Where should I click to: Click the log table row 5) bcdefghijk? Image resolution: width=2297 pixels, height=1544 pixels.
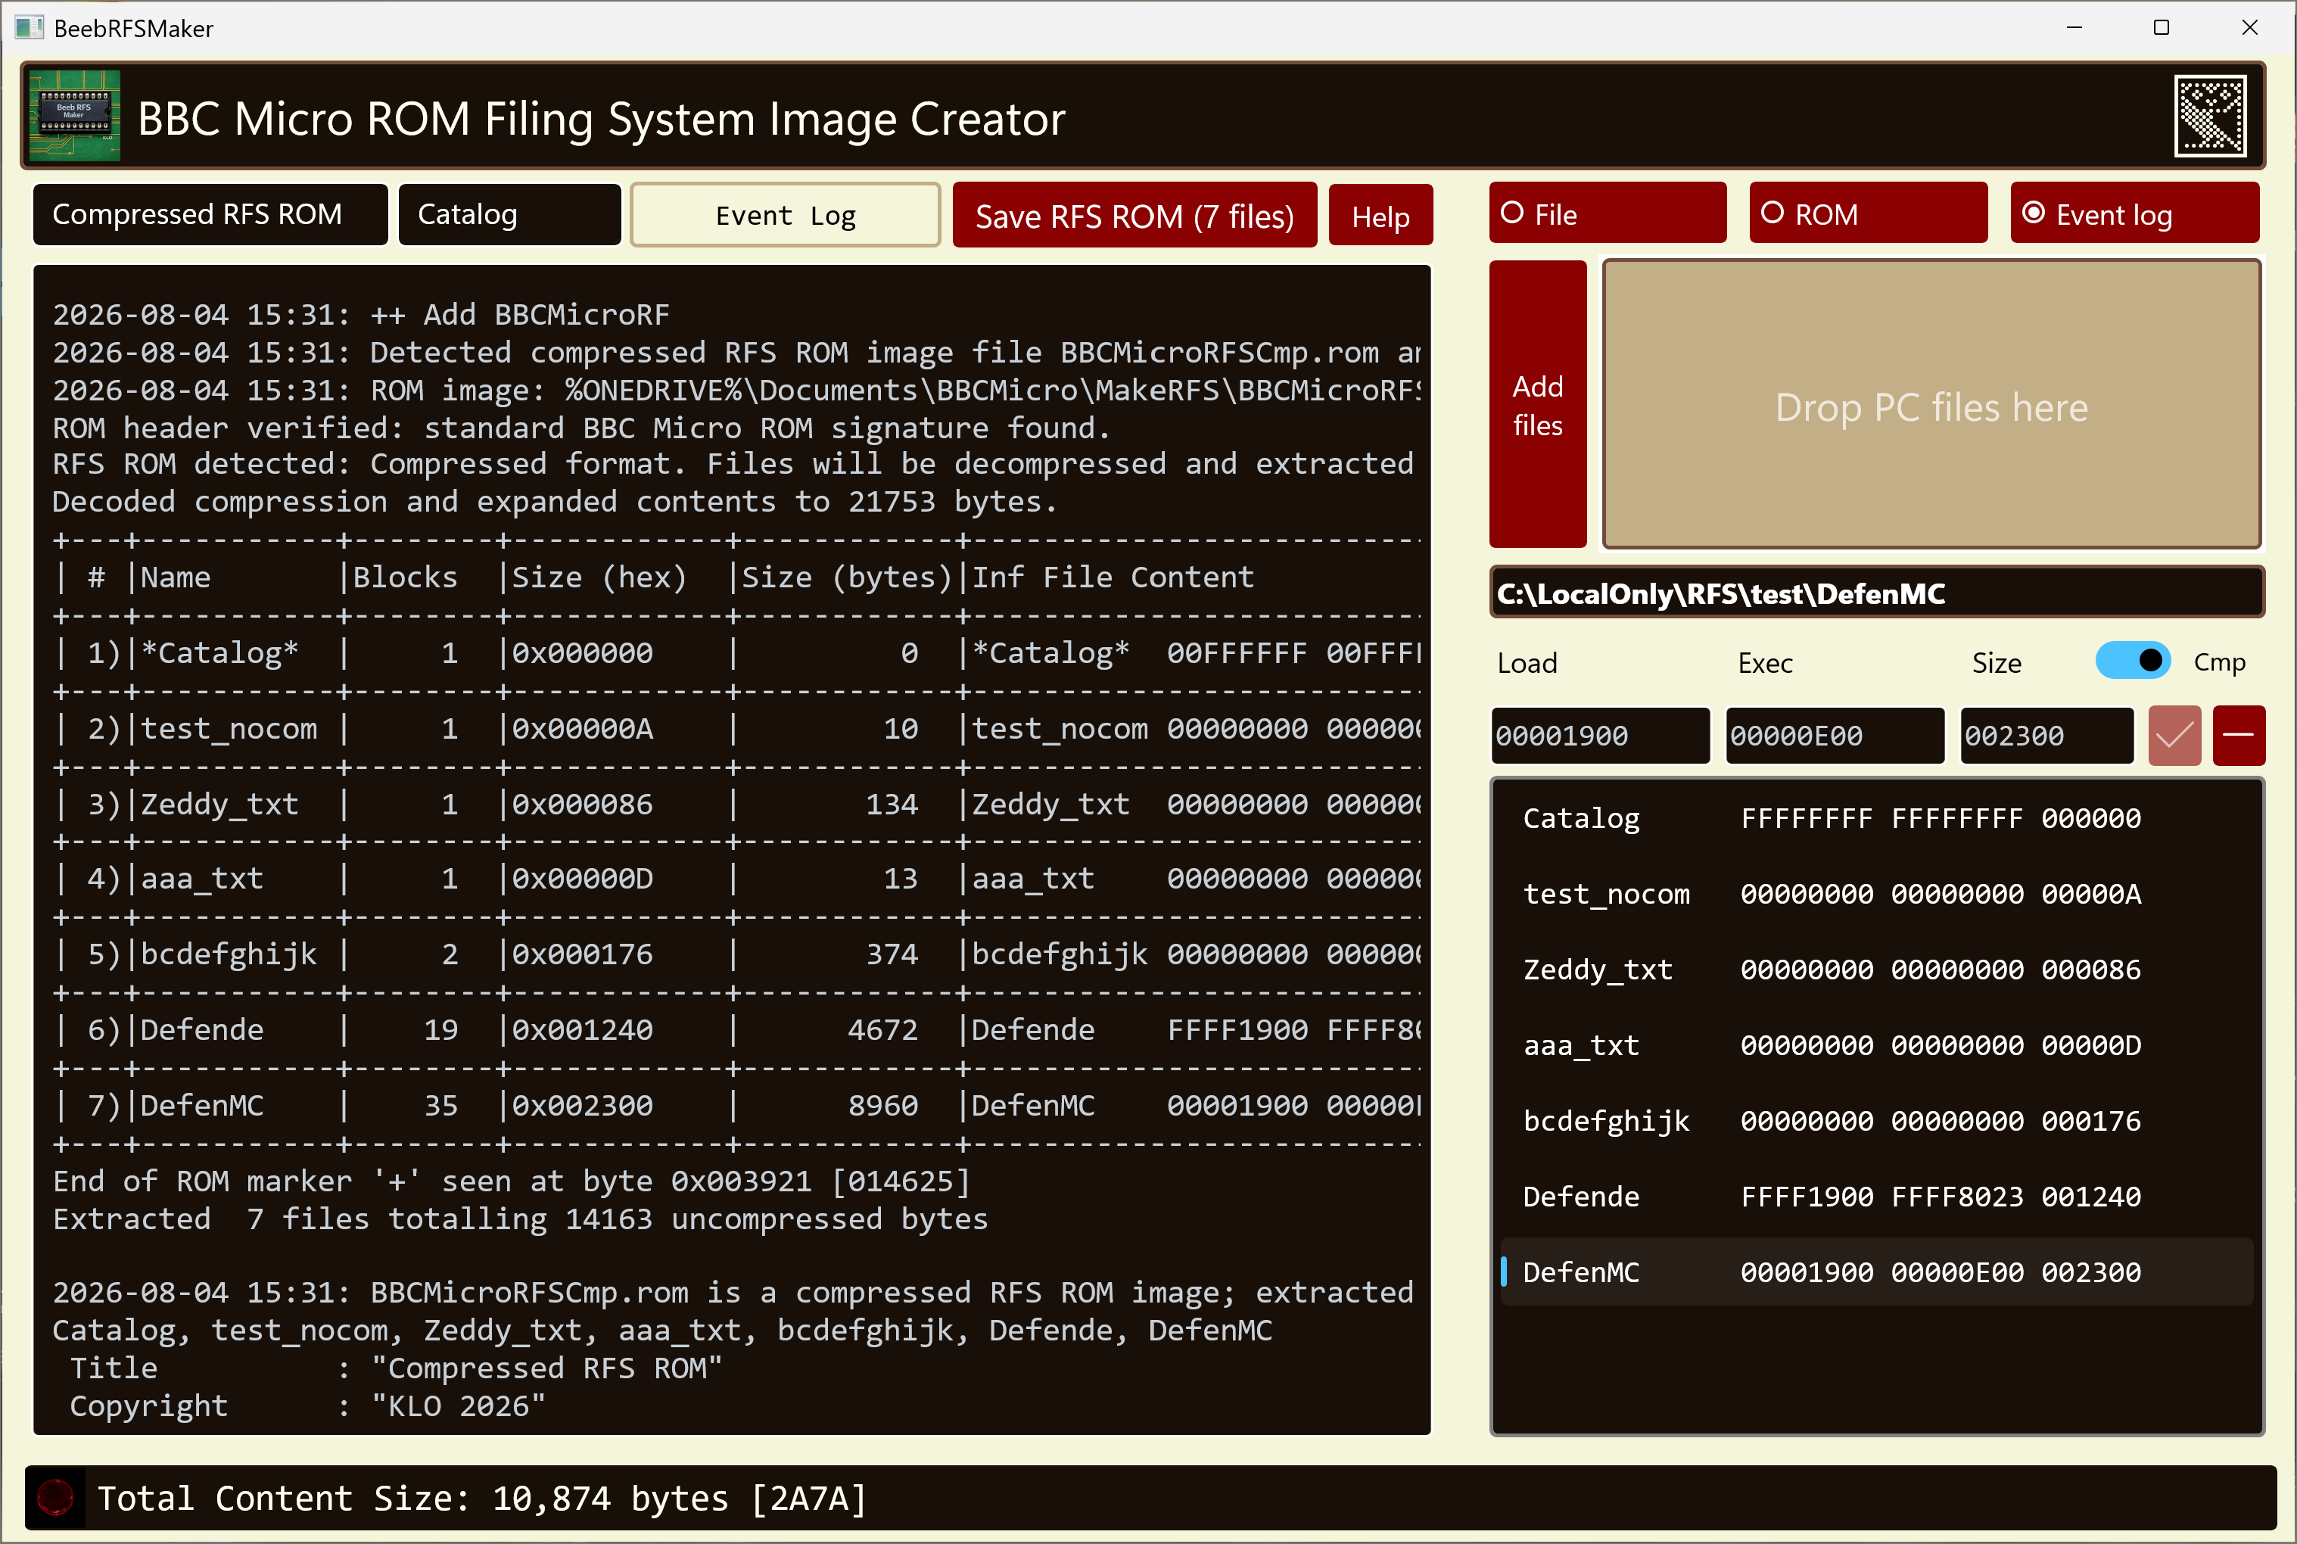[x=736, y=954]
